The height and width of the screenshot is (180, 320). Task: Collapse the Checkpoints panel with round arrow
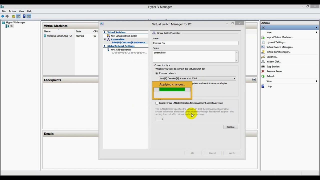[x=254, y=80]
